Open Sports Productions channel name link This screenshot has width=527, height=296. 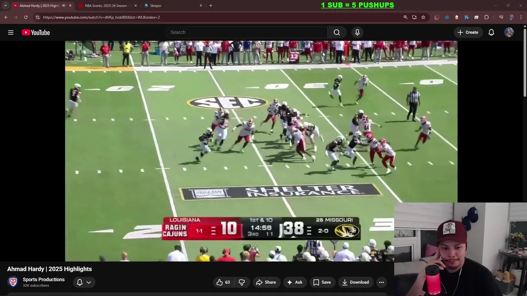click(x=44, y=280)
